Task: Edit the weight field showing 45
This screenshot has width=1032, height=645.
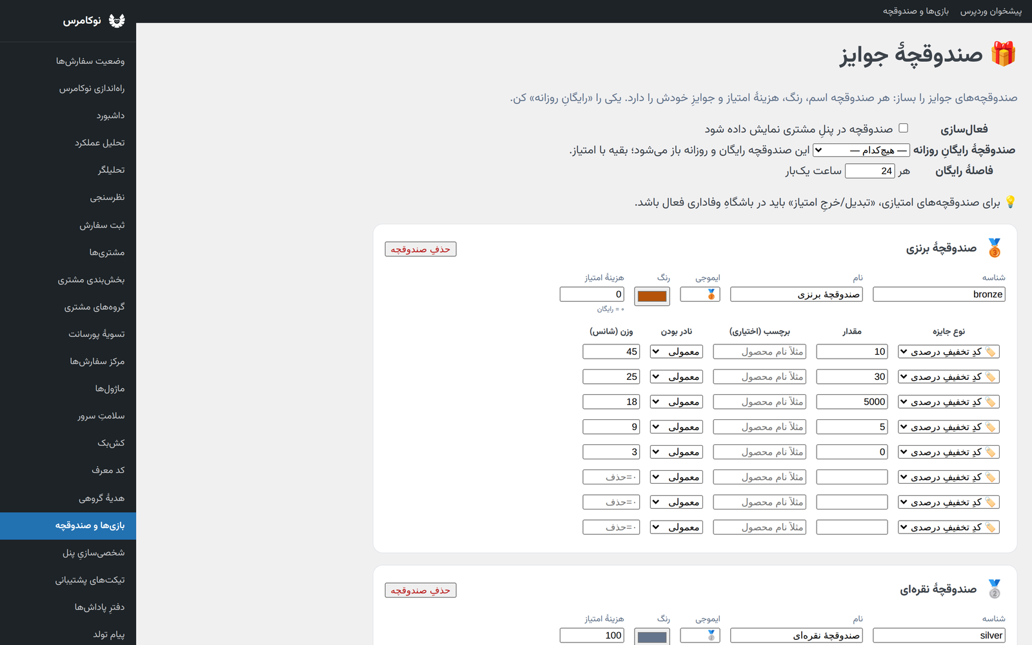Action: click(x=611, y=352)
